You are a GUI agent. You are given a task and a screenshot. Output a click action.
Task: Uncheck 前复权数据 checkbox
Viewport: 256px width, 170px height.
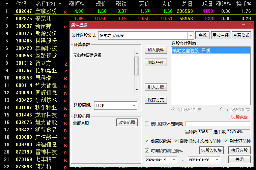(147, 141)
